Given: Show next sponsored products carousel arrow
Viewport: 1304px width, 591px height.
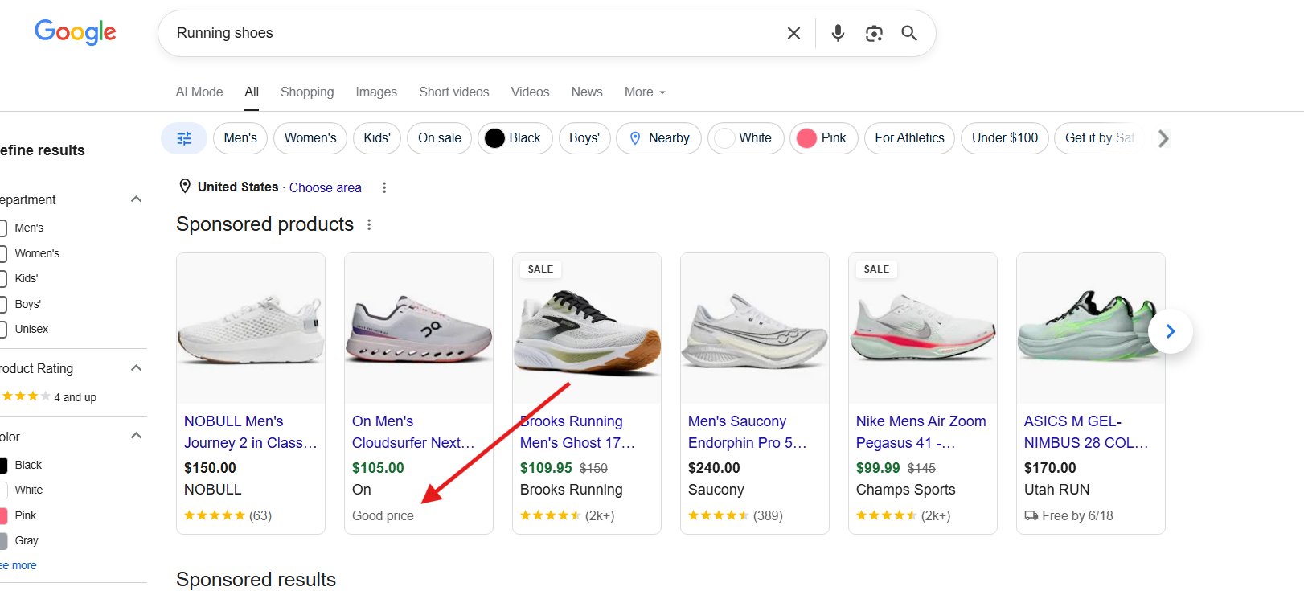Looking at the screenshot, I should pyautogui.click(x=1171, y=331).
